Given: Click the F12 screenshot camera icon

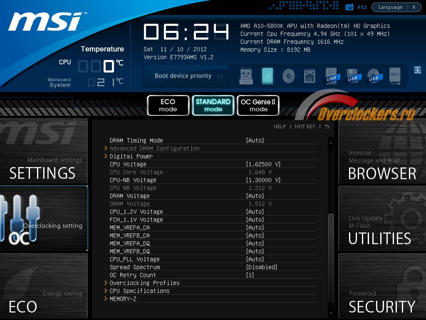Looking at the screenshot, I should point(349,7).
